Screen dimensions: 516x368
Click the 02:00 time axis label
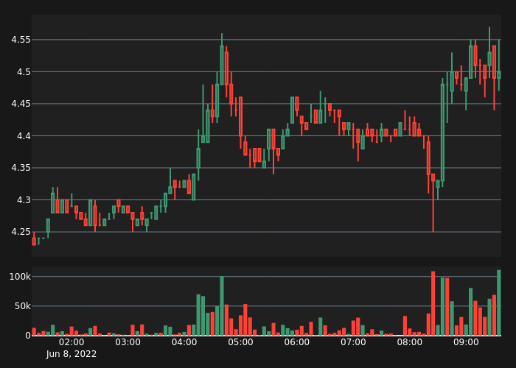(72, 342)
